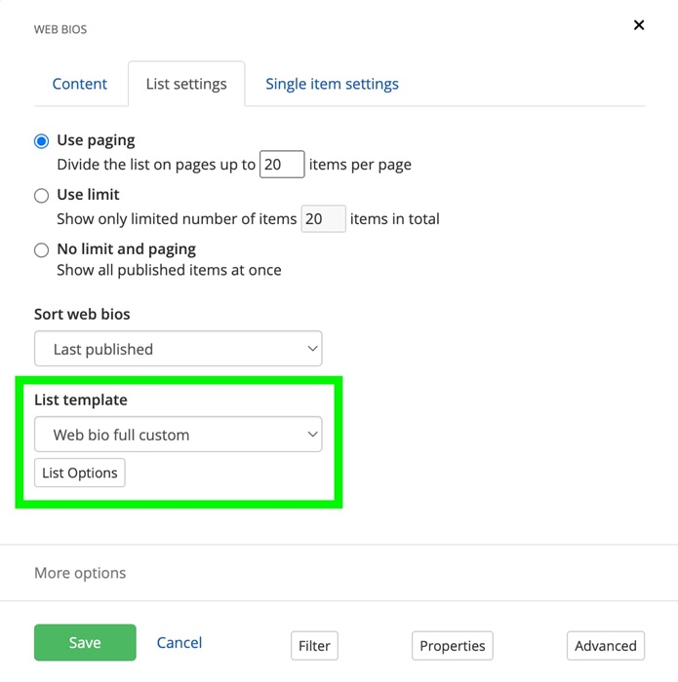Enable the Use limit option
This screenshot has width=678, height=682.
[41, 195]
